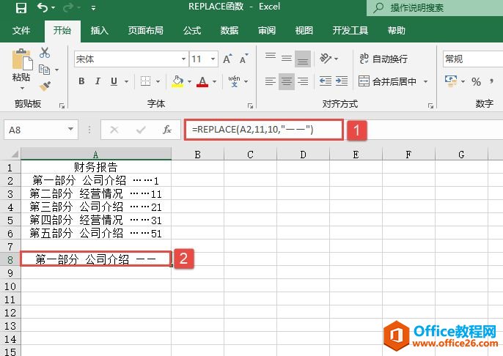Screen dimensions: 503x356
Task: Open the 帮助 tab
Action: coord(397,31)
